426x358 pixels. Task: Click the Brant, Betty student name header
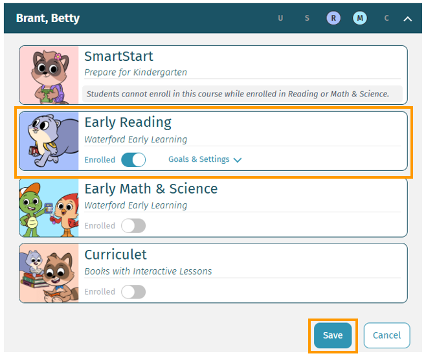pos(48,18)
